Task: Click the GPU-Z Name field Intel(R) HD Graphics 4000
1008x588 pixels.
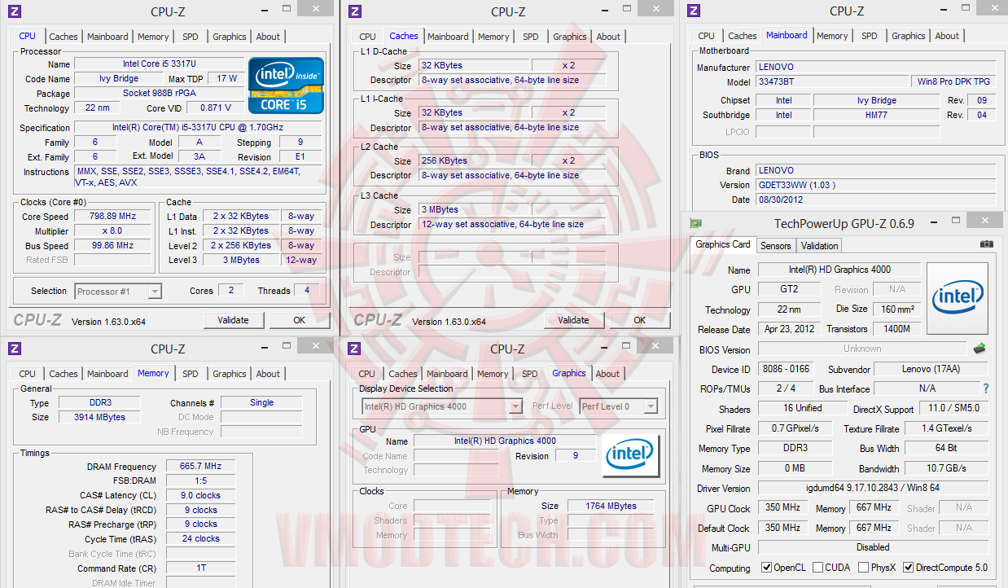Action: [839, 270]
